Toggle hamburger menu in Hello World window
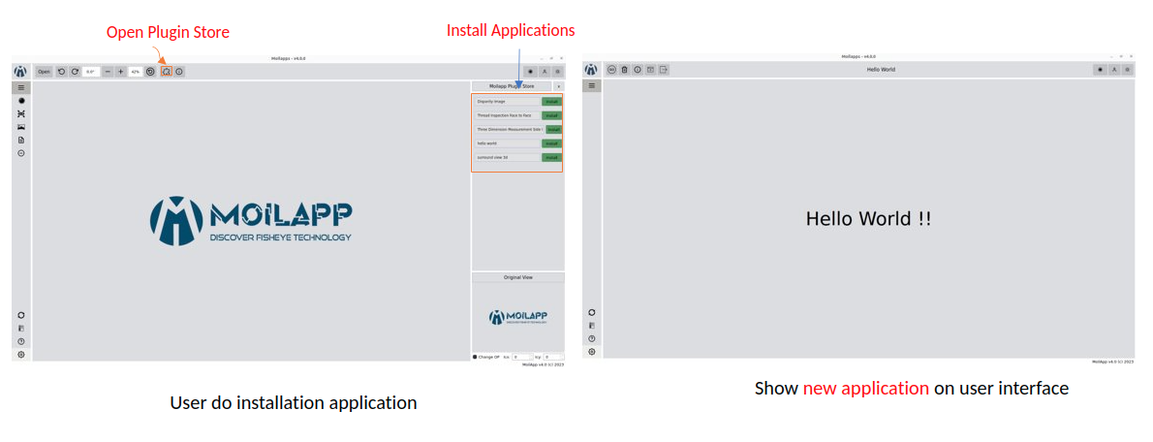 pyautogui.click(x=592, y=85)
